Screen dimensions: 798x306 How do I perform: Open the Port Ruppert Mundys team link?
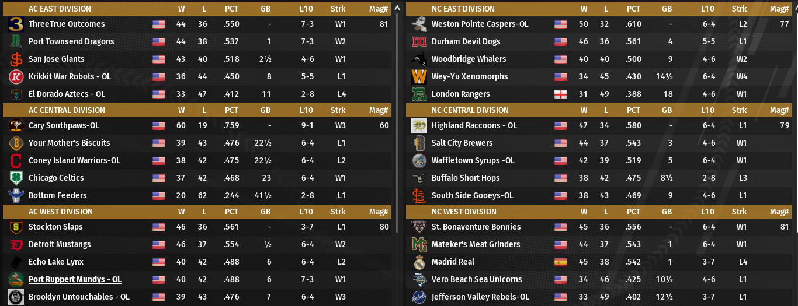[75, 280]
